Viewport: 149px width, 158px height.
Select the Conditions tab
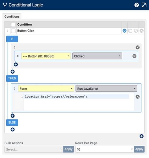pos(12,16)
